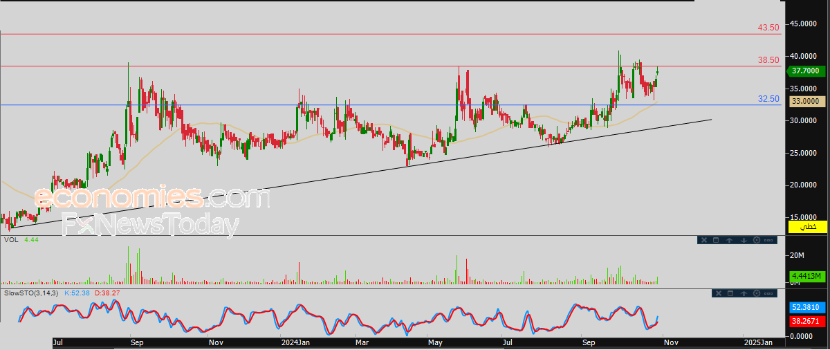The width and height of the screenshot is (830, 350).
Task: Move the VOL panel up
Action: point(730,240)
